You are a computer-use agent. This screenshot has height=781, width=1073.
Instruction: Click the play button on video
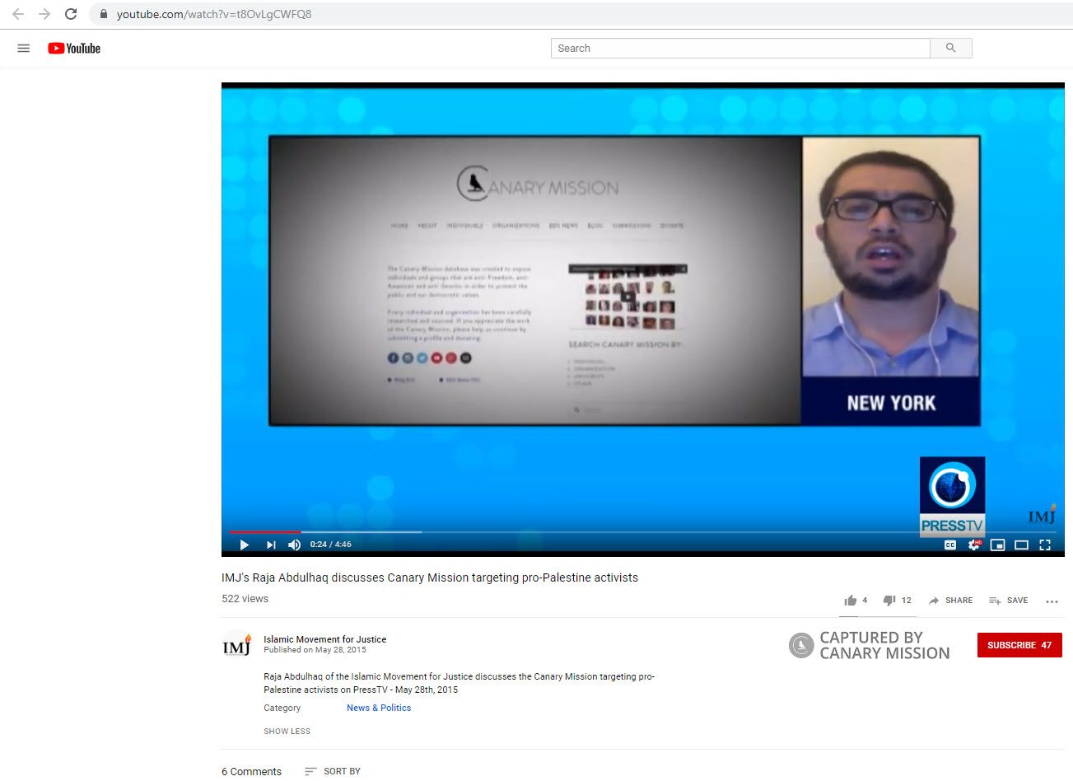click(x=244, y=545)
